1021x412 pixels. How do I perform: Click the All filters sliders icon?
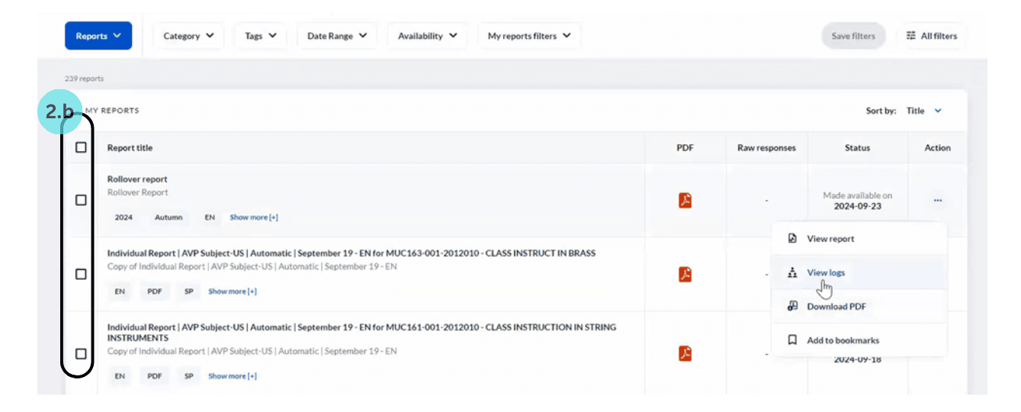pos(910,36)
